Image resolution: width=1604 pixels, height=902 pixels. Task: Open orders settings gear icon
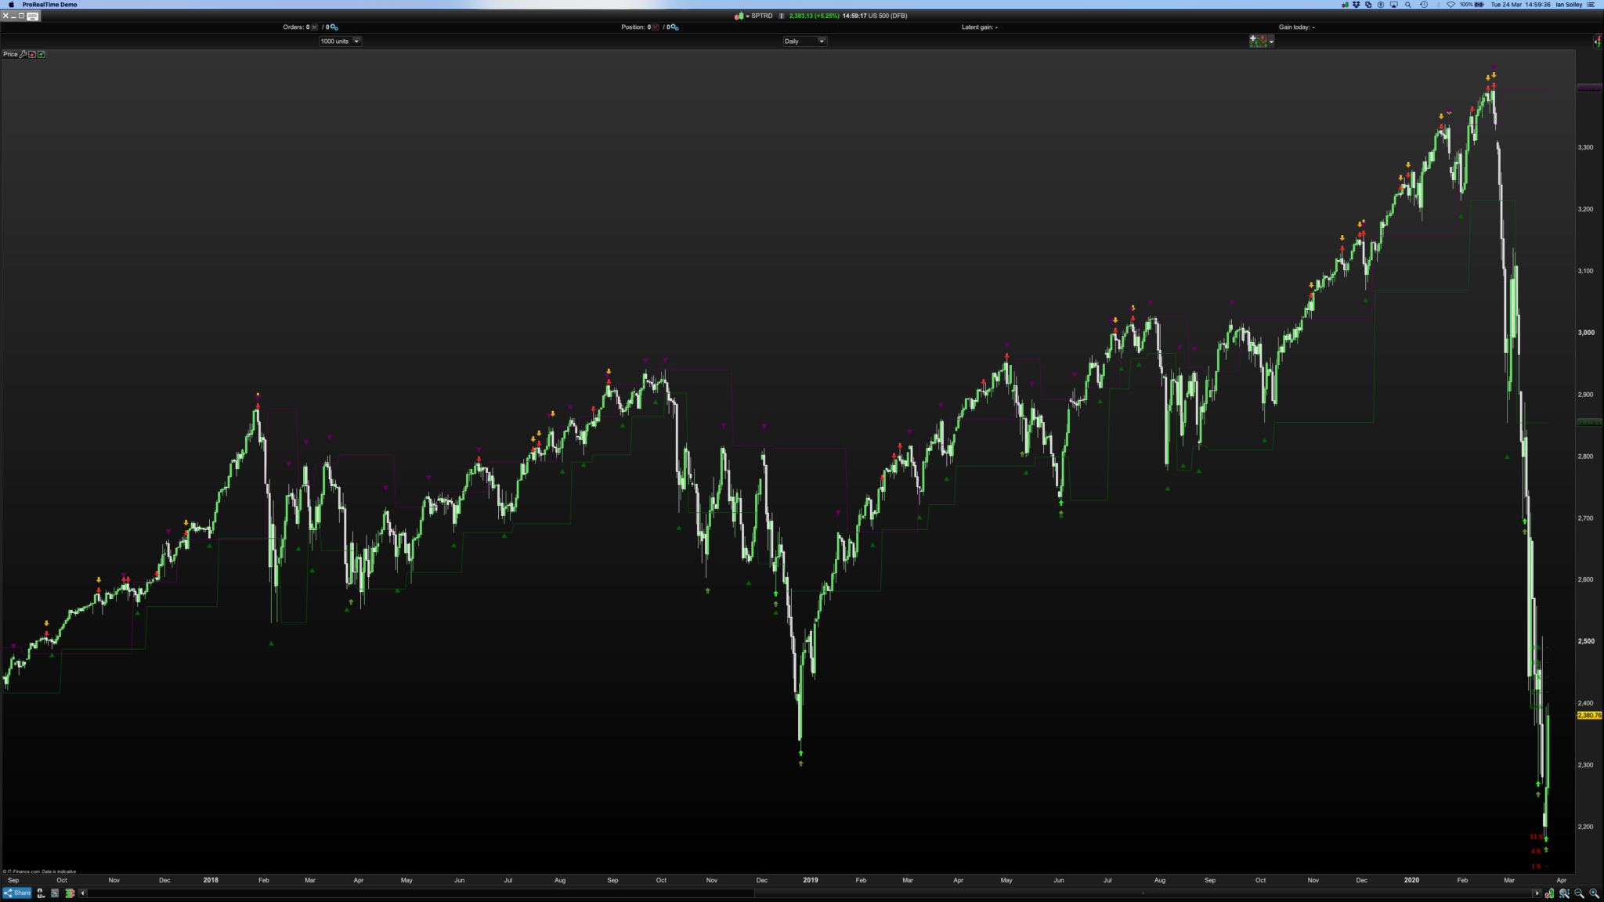click(x=335, y=27)
